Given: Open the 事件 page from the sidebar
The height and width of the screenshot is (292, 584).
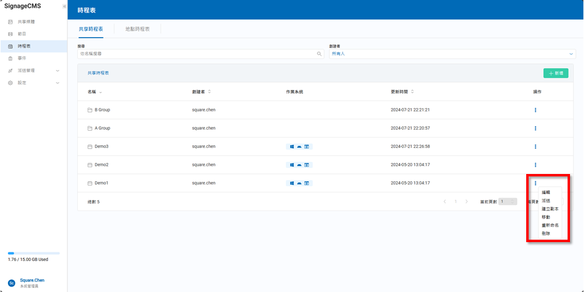Looking at the screenshot, I should 21,58.
